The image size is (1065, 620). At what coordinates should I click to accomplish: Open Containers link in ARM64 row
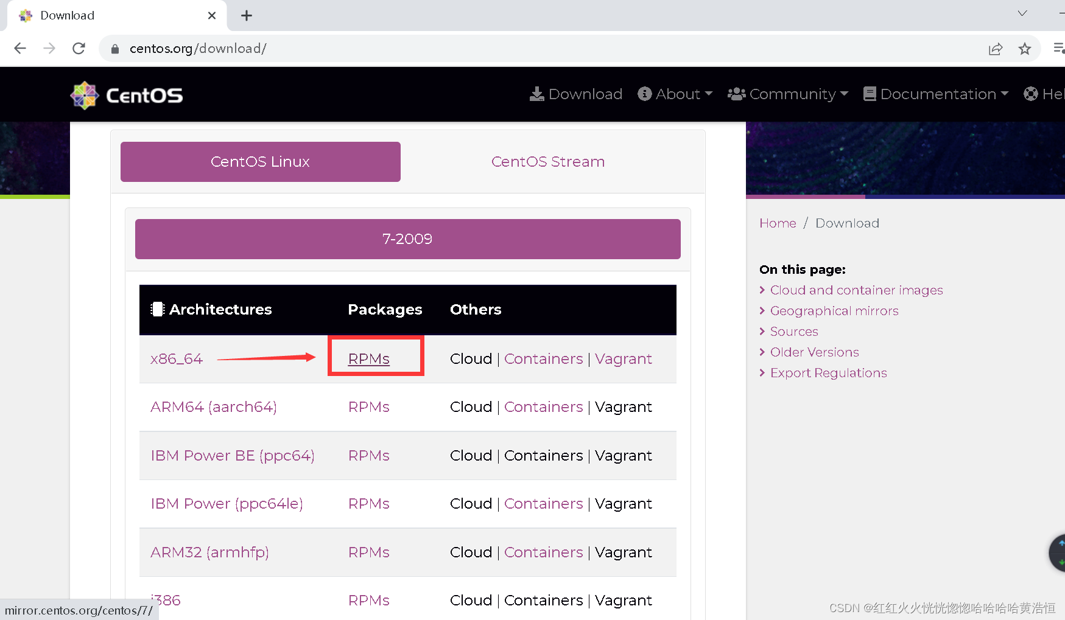tap(544, 407)
